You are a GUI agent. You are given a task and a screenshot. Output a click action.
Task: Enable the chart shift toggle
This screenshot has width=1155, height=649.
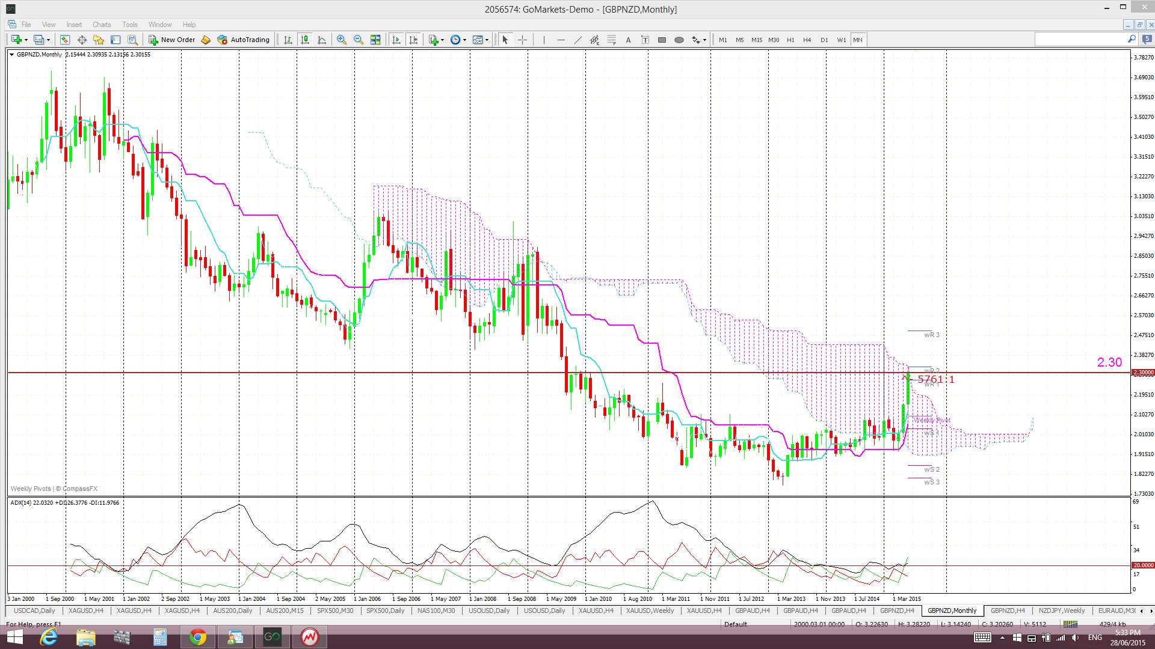413,40
